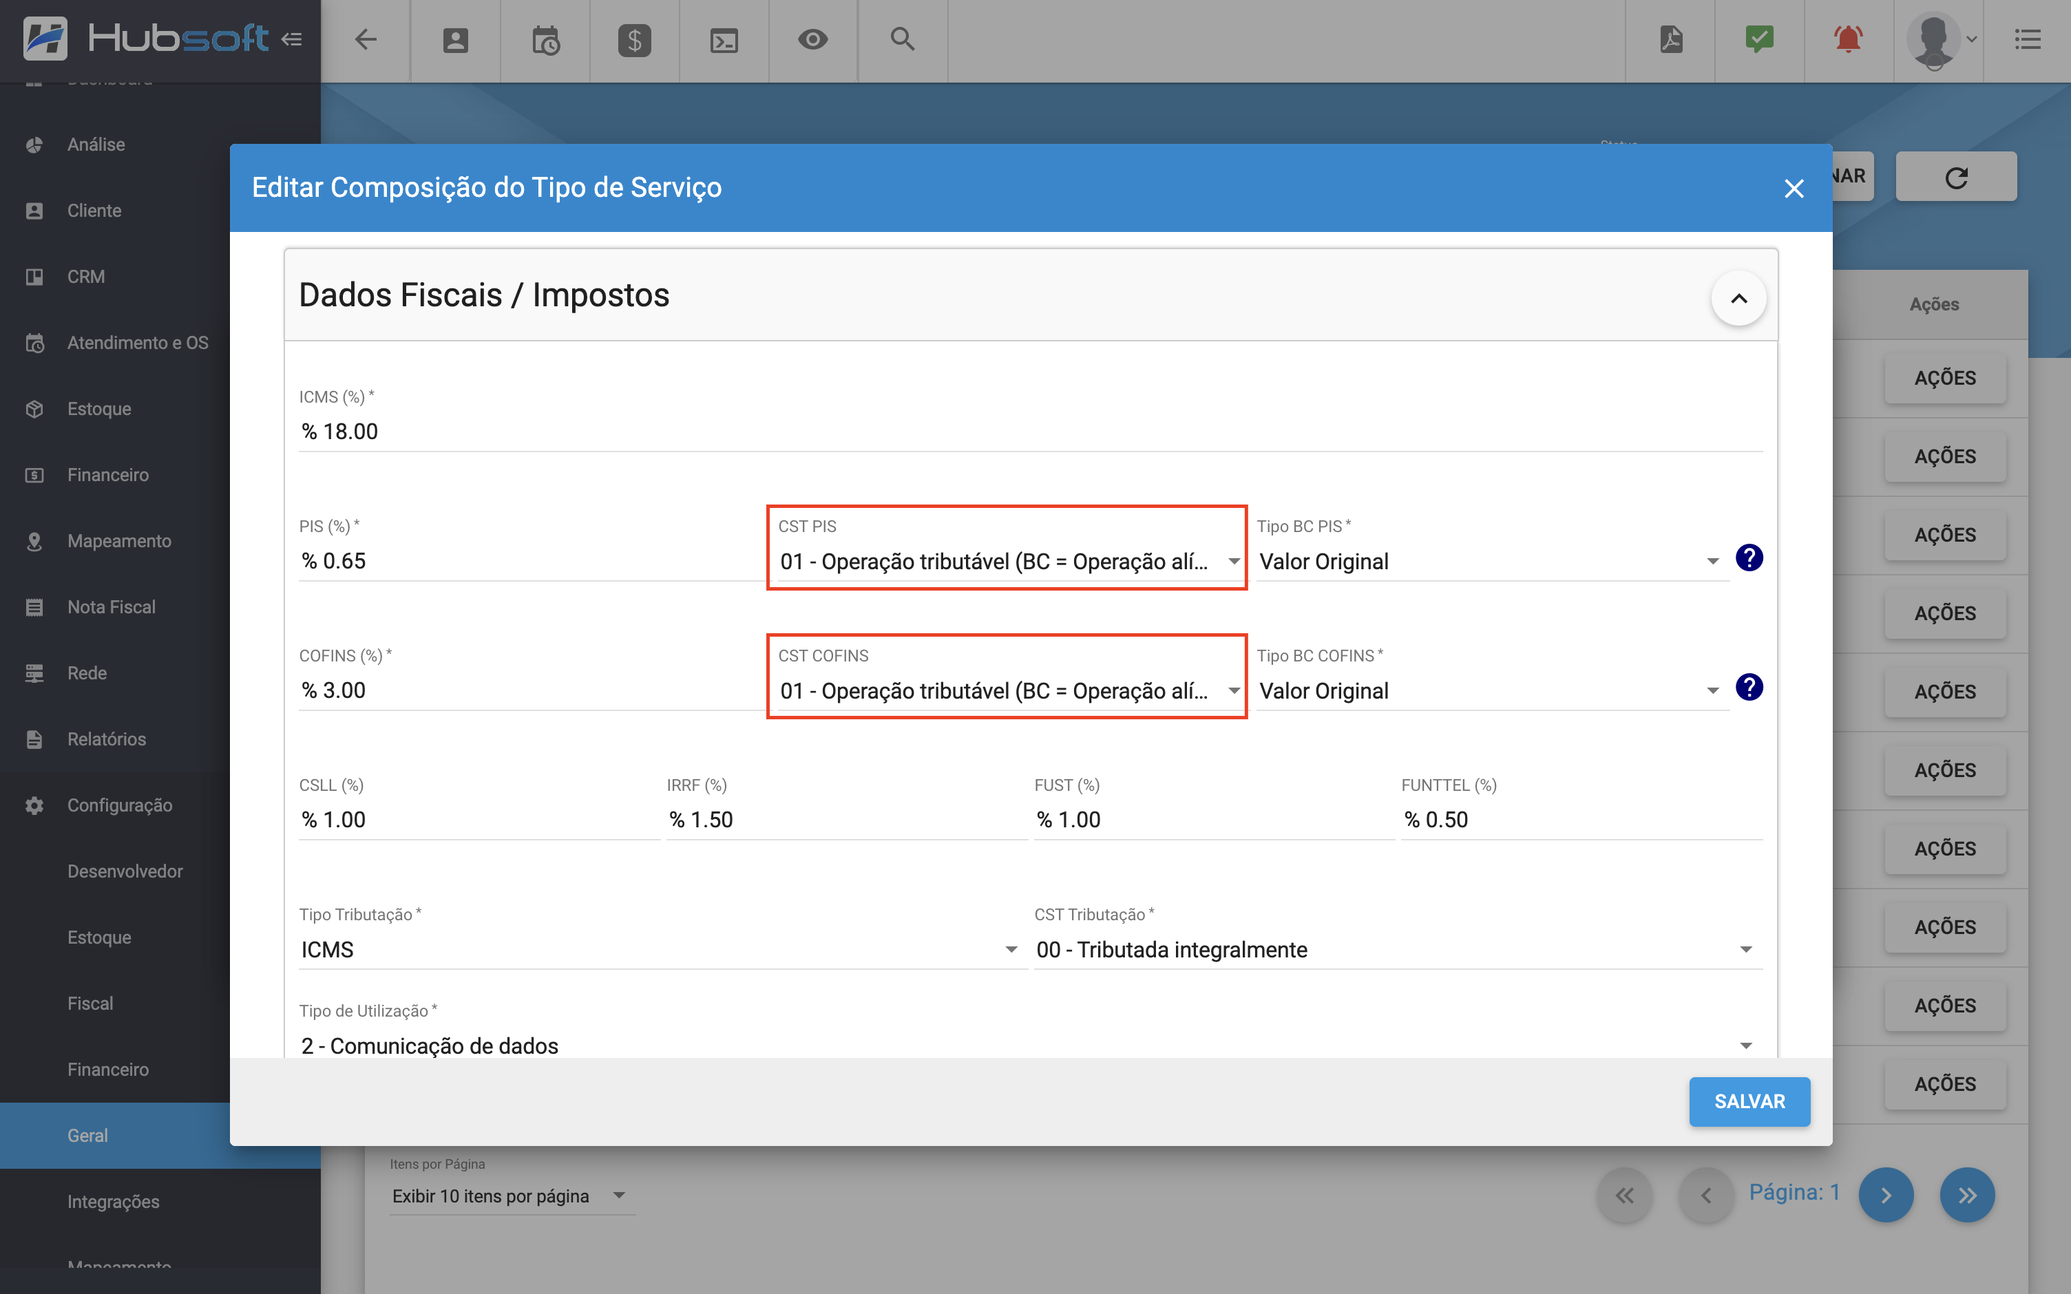
Task: Open CRM in the sidebar
Action: pos(85,277)
